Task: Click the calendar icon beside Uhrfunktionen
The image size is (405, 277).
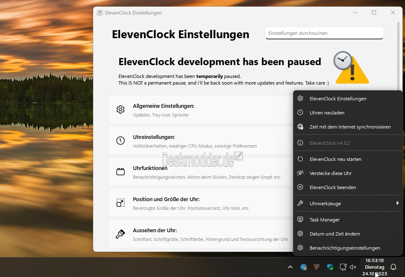Action: pos(121,172)
